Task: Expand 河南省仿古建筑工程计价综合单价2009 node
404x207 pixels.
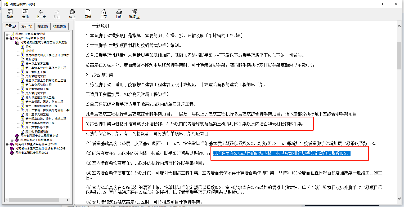Action: 7,149
